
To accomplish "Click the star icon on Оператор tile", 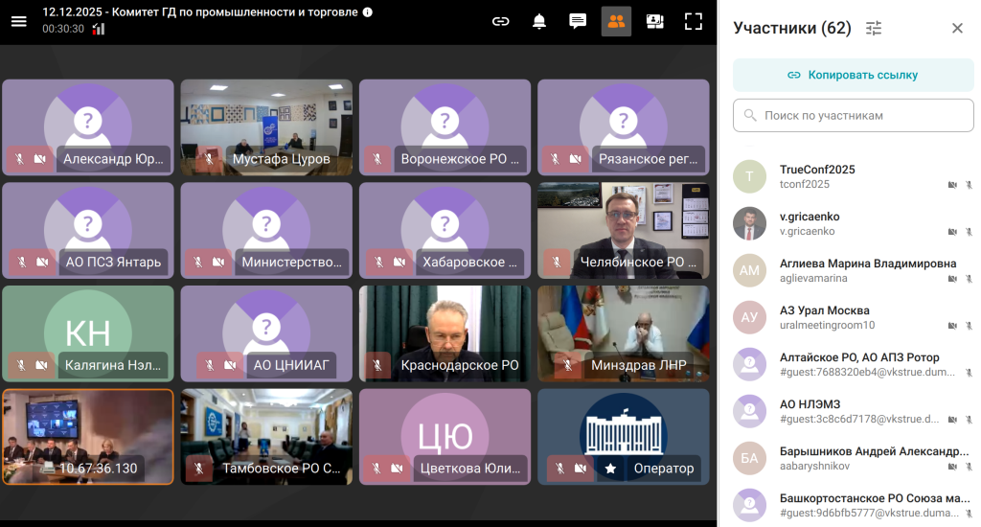I will pos(610,469).
